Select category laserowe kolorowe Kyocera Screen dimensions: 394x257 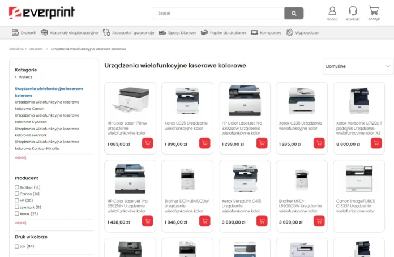47,118
